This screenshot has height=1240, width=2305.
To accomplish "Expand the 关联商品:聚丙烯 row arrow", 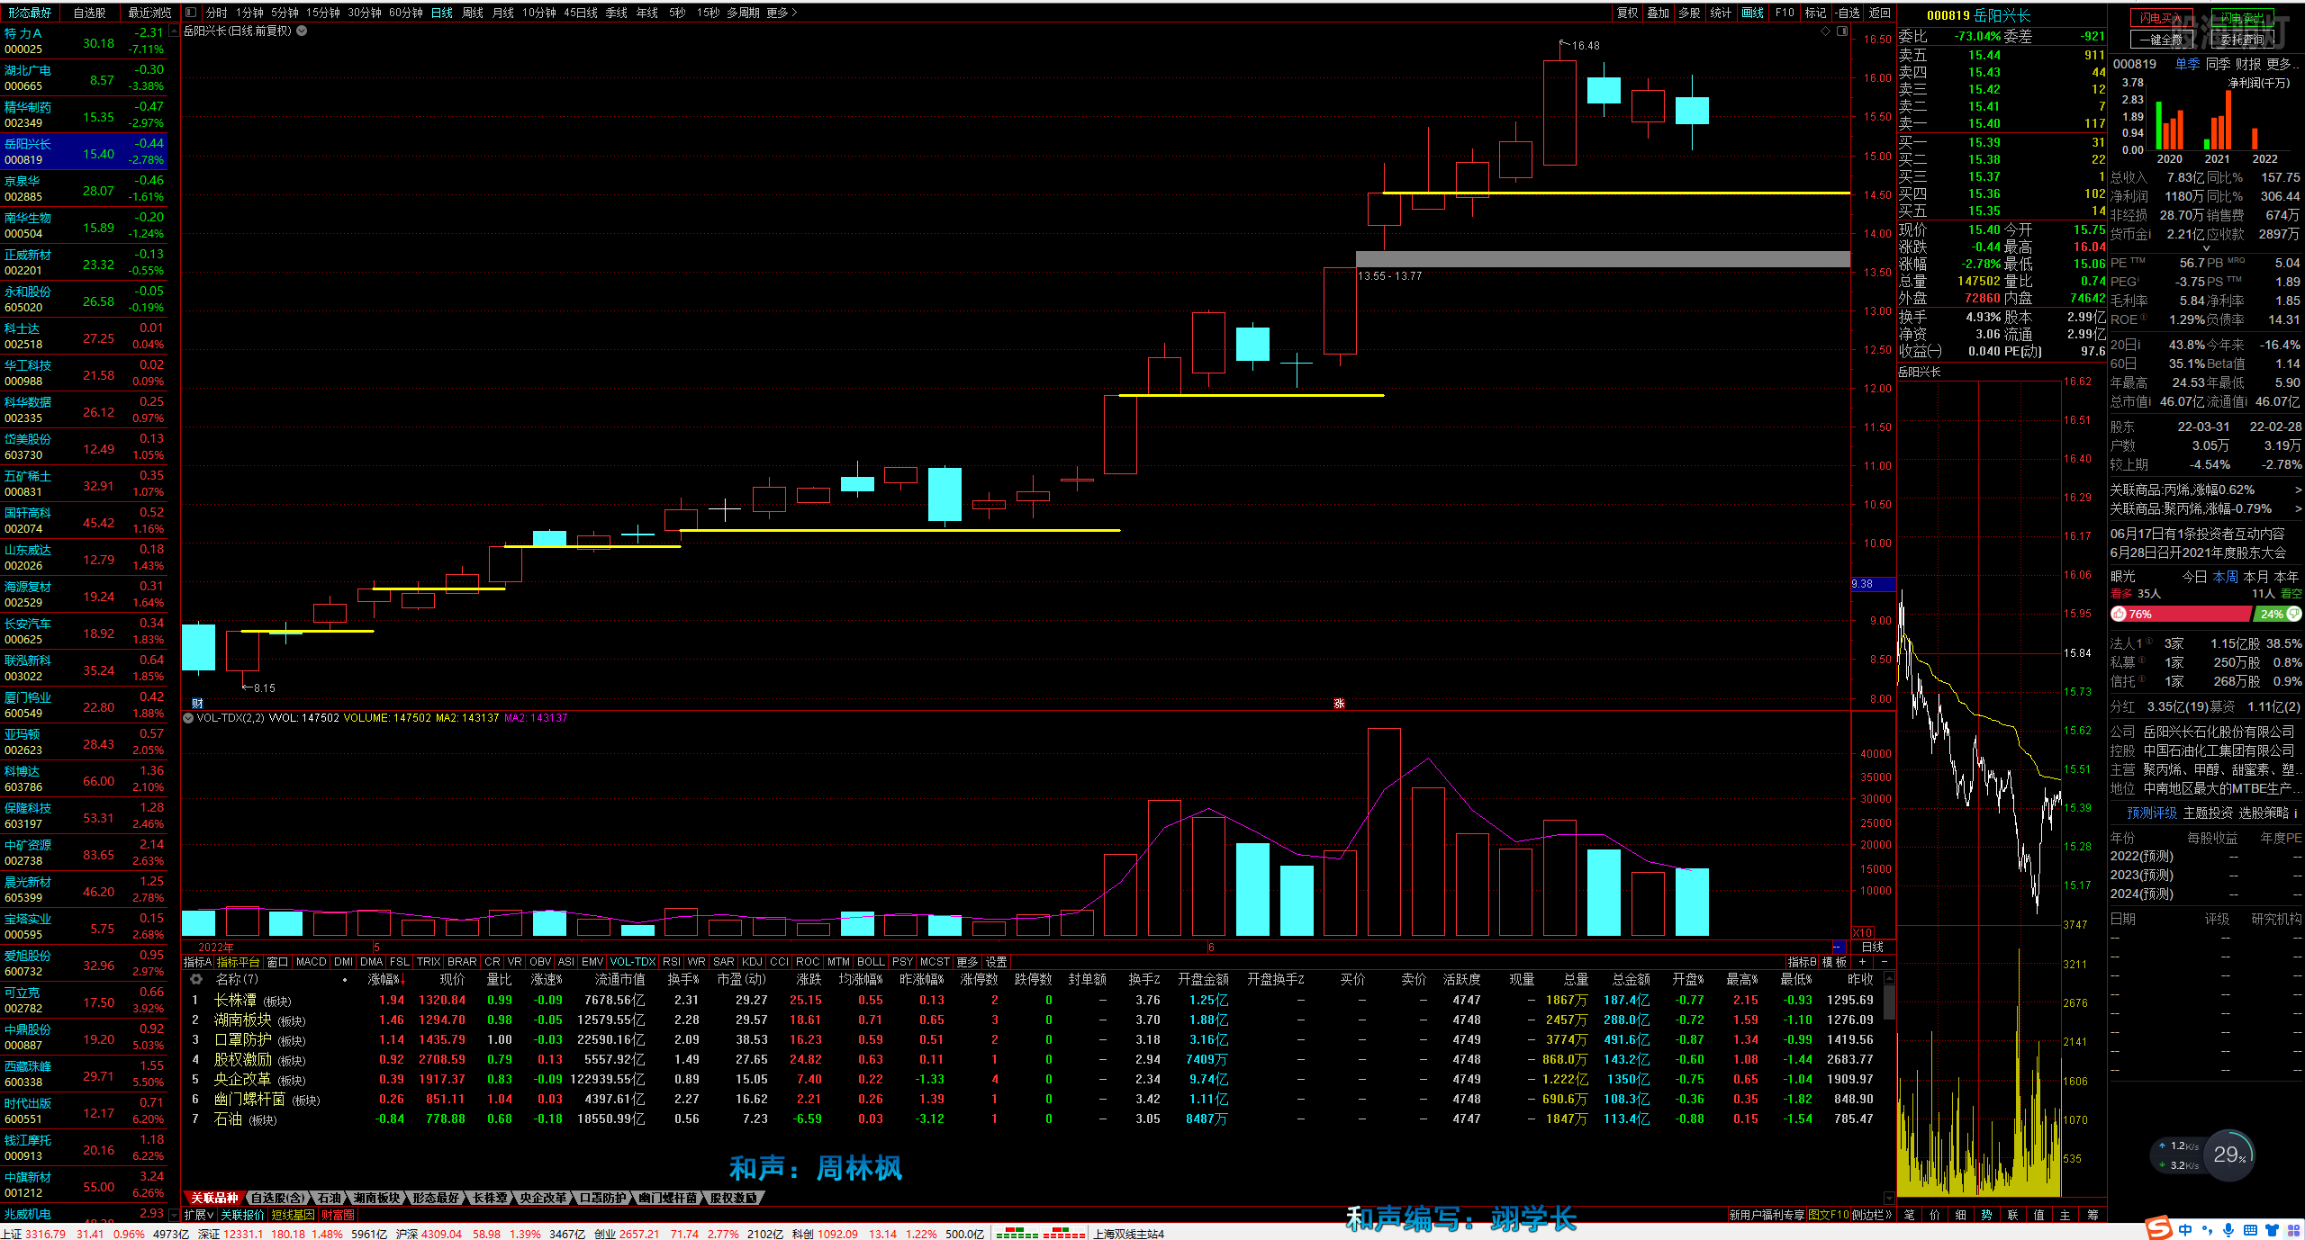I will pos(2298,509).
